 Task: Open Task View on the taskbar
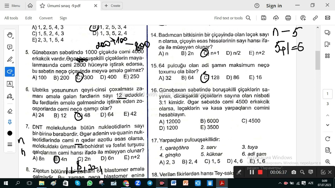coord(30,183)
